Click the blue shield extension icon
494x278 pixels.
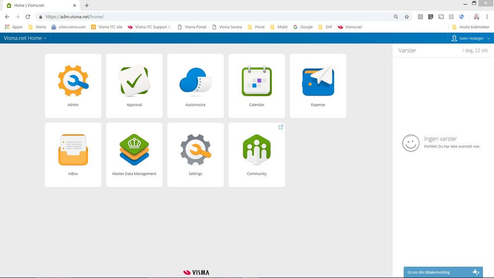click(461, 17)
